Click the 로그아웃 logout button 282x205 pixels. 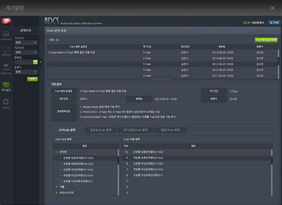pyautogui.click(x=274, y=23)
